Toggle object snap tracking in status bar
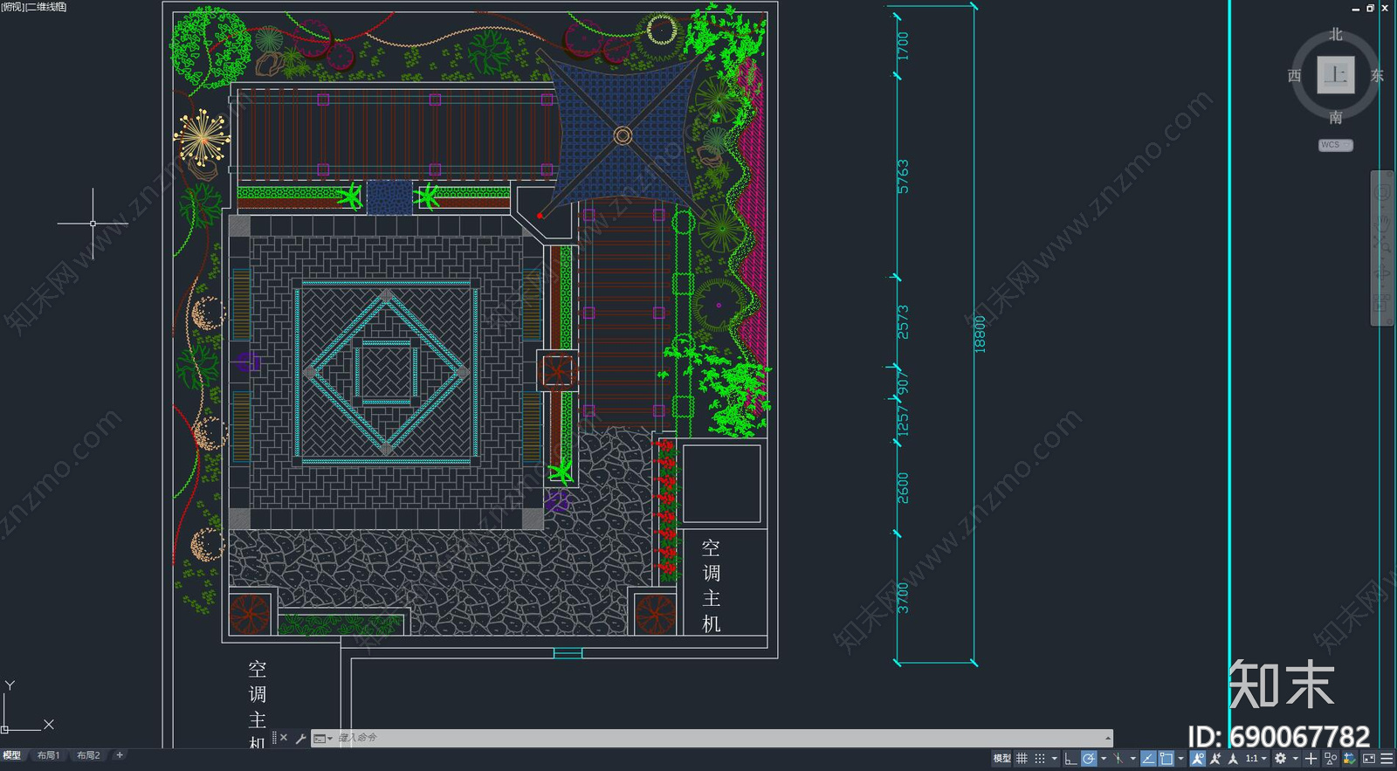 pyautogui.click(x=1148, y=758)
